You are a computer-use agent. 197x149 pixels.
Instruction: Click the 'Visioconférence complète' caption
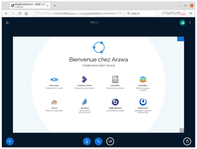115,111
